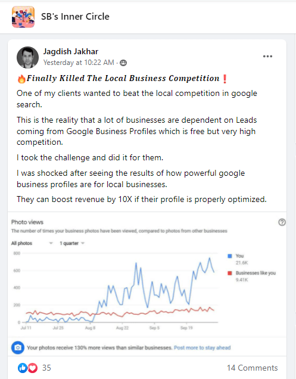Click the red Love reaction icon
This screenshot has width=296, height=379.
click(33, 368)
